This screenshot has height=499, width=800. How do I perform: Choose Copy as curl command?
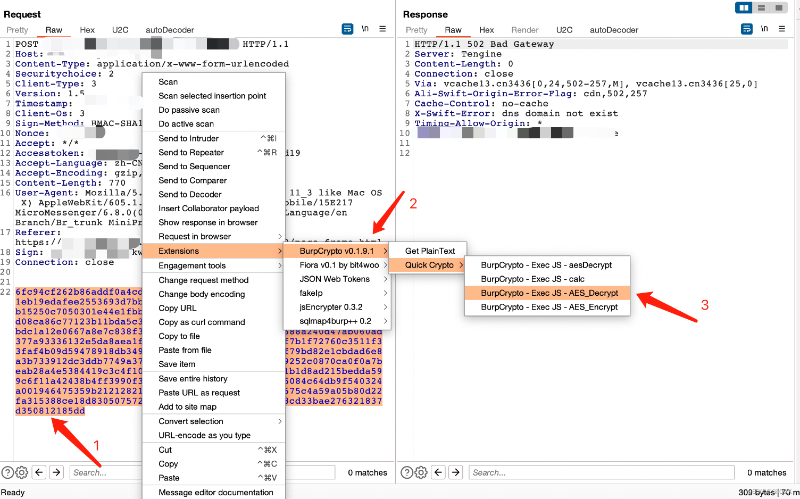214,322
